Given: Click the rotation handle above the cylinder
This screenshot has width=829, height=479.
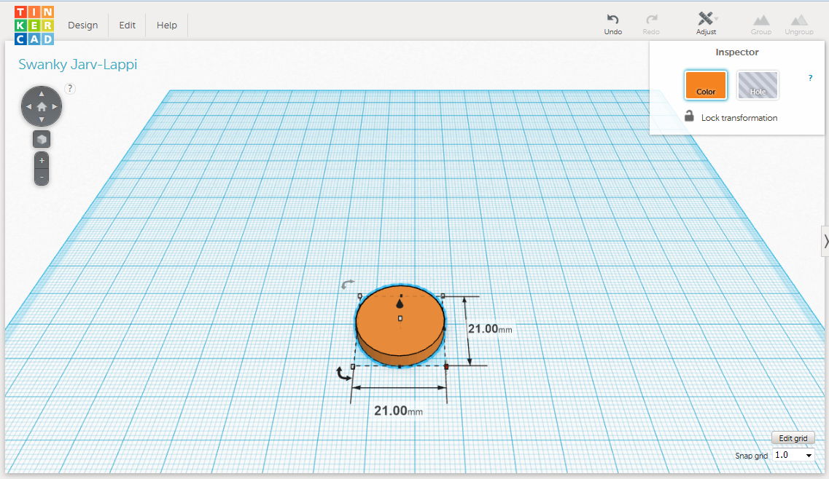Looking at the screenshot, I should coord(347,285).
